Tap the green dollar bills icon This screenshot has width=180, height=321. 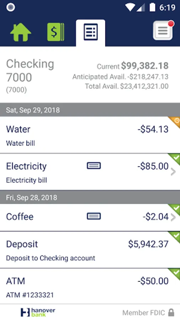(x=56, y=32)
